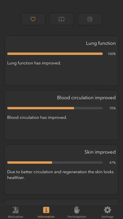Click the Lung function progress bar
Image resolution: width=123 pixels, height=219 pixels.
tap(55, 54)
